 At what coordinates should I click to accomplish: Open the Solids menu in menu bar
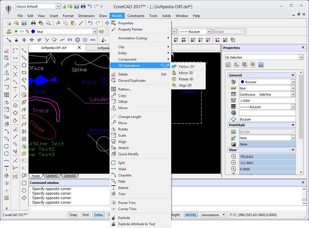[x=166, y=16]
